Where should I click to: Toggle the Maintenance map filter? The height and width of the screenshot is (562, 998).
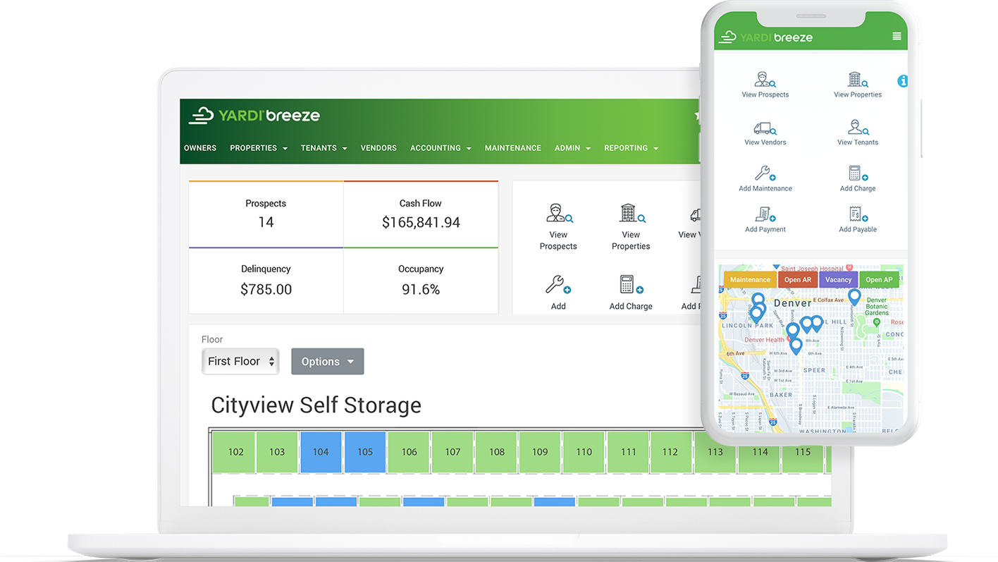pos(750,280)
